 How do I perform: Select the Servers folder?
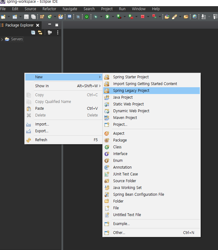14,39
